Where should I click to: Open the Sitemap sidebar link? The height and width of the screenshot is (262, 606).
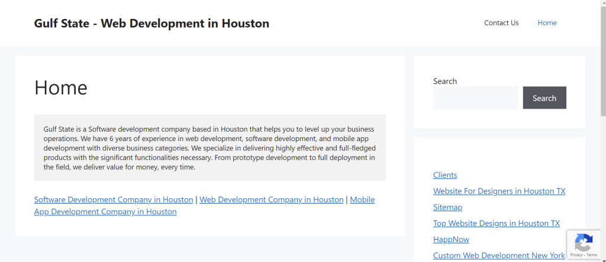[x=447, y=207]
